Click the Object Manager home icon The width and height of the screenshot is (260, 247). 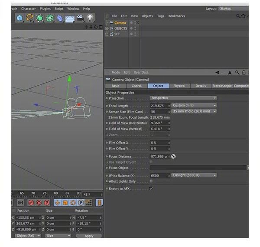pyautogui.click(x=243, y=16)
